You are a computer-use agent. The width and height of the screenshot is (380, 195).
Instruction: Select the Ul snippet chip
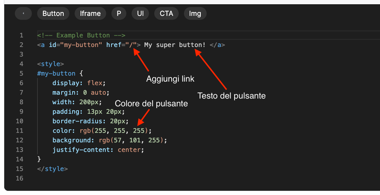(140, 13)
